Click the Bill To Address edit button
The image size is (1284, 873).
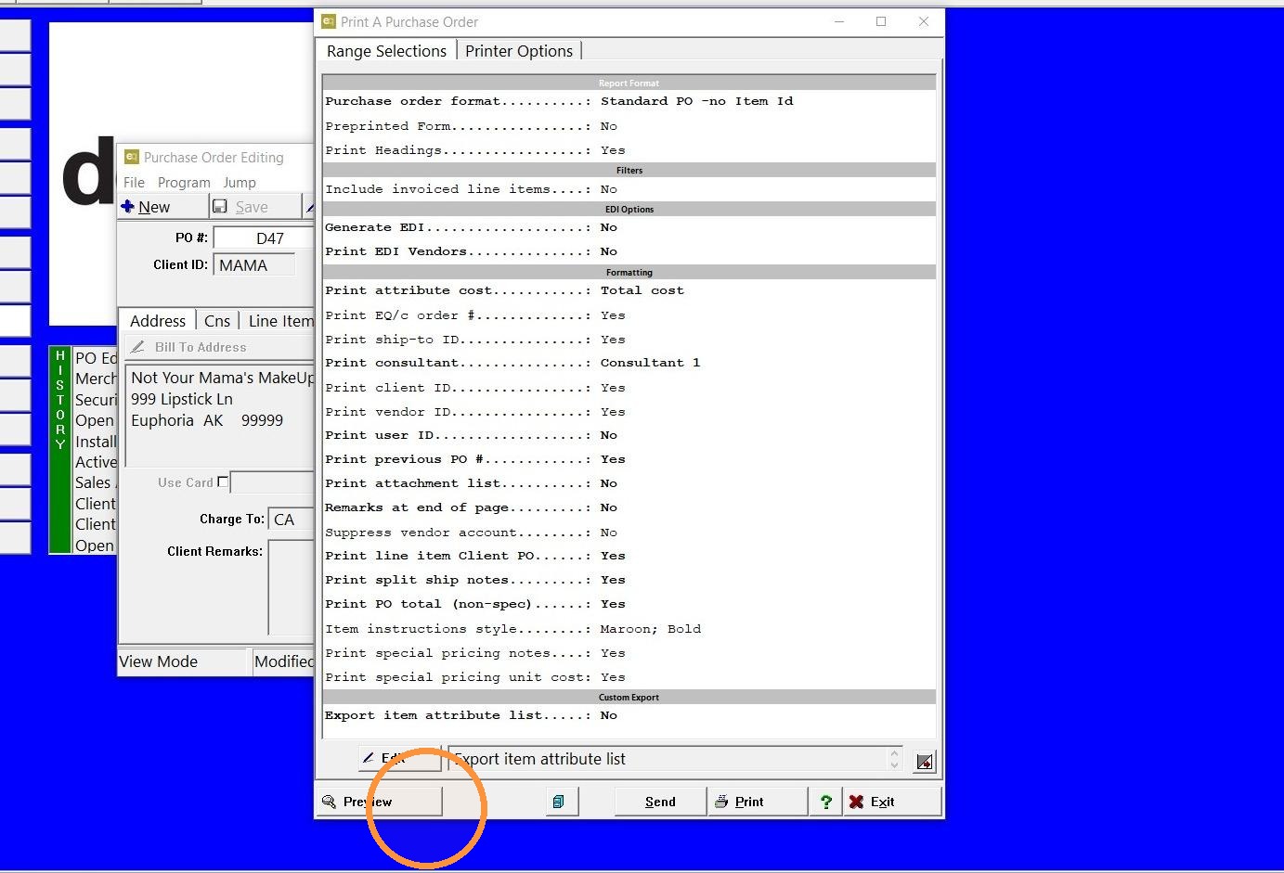pyautogui.click(x=221, y=347)
